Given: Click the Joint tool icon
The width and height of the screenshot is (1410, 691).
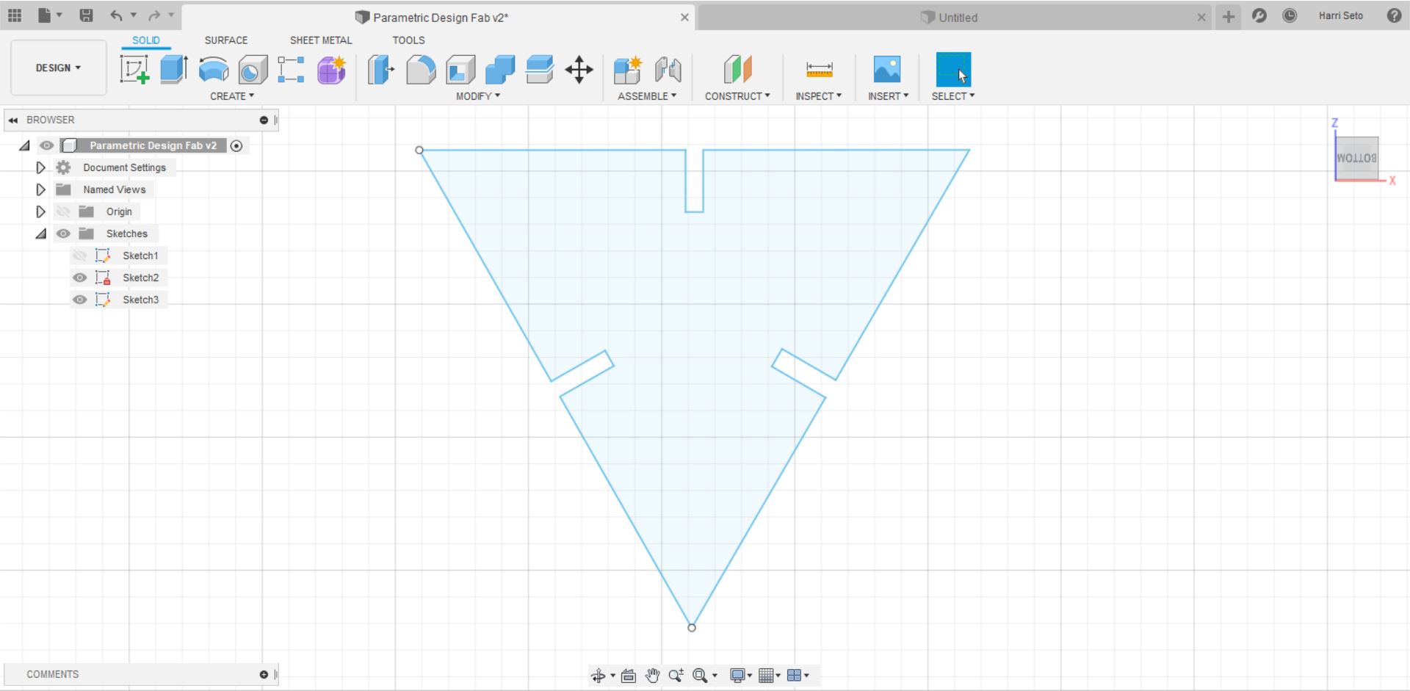Looking at the screenshot, I should 668,70.
